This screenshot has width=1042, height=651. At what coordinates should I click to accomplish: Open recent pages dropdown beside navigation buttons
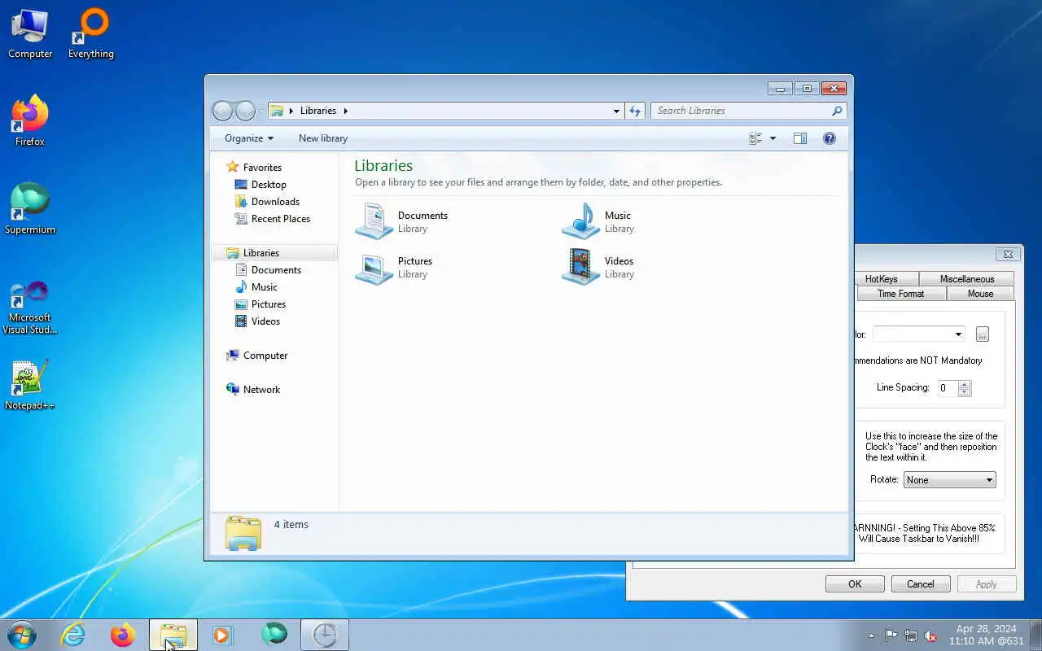pyautogui.click(x=261, y=111)
